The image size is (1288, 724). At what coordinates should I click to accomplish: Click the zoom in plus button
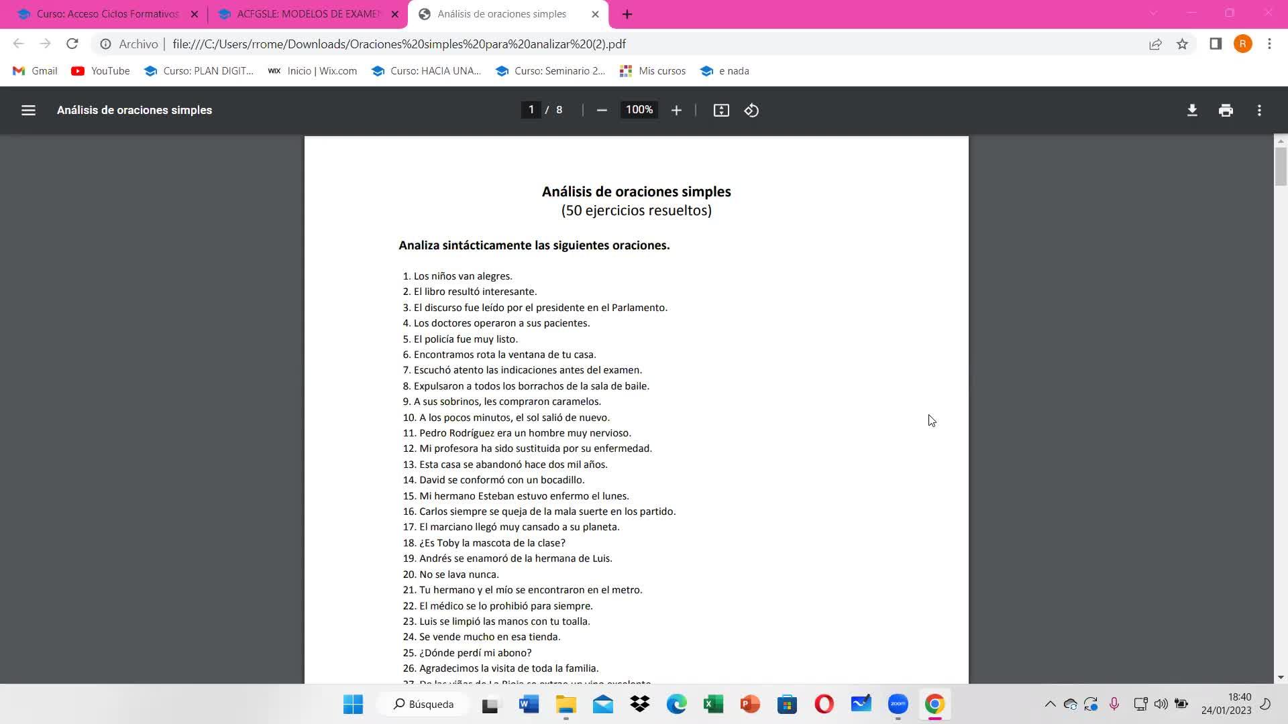(x=676, y=111)
